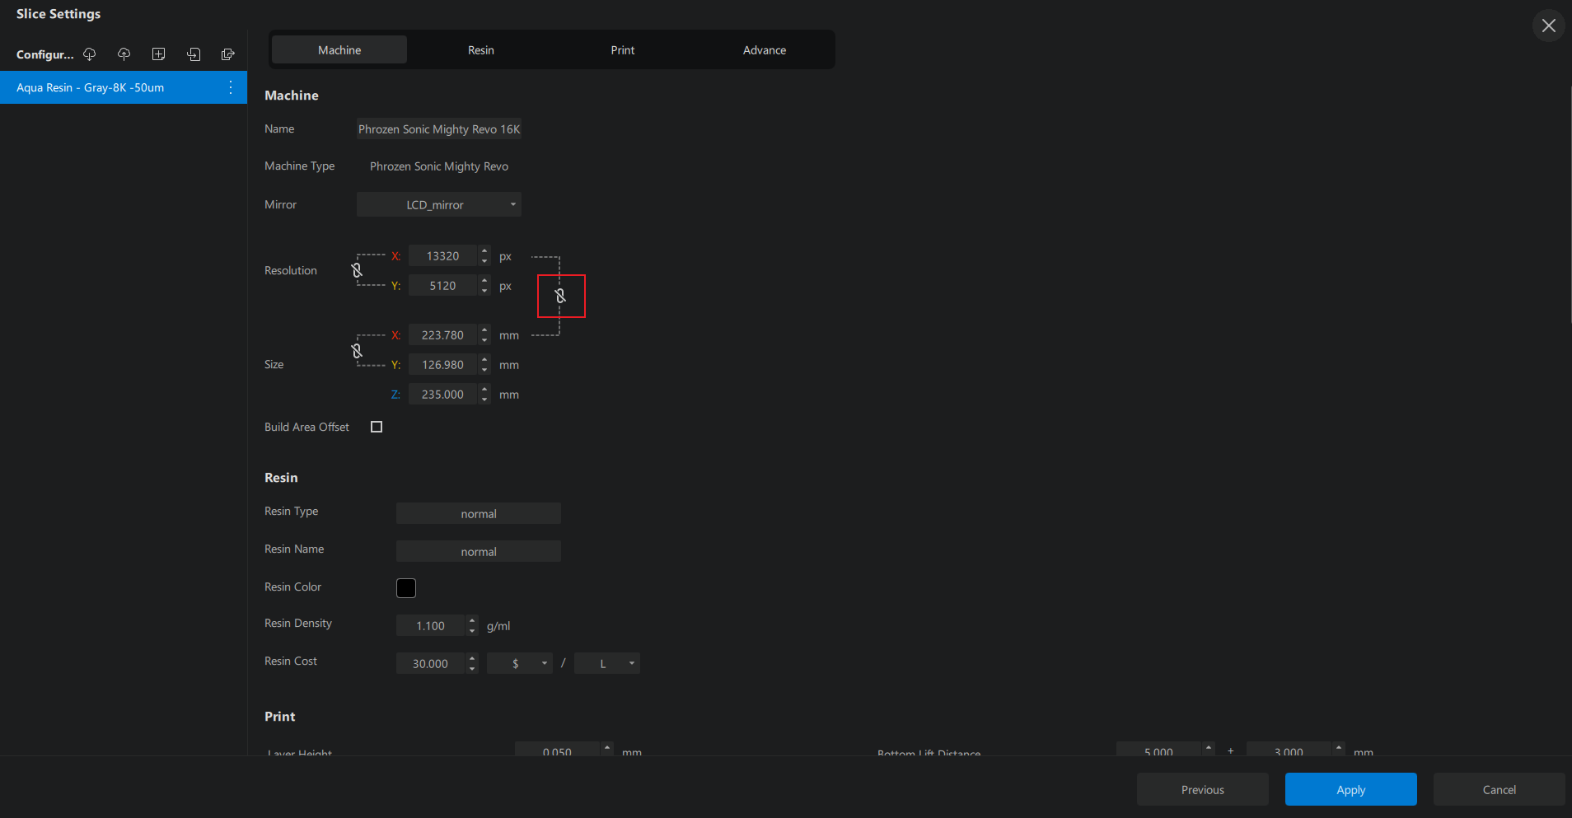Click the import configuration file icon
The height and width of the screenshot is (818, 1572).
click(194, 54)
